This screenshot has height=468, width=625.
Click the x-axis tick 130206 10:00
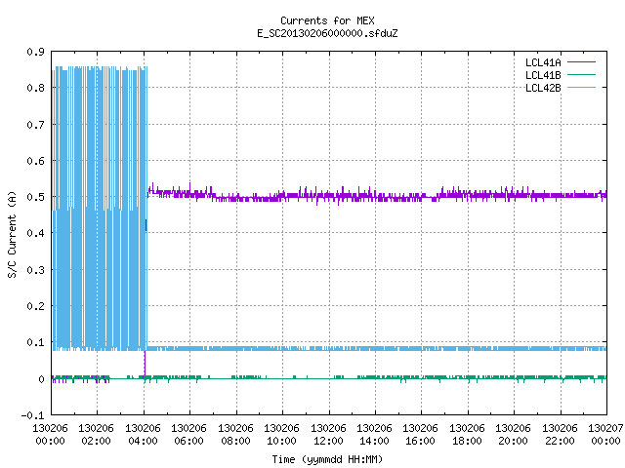click(x=281, y=434)
